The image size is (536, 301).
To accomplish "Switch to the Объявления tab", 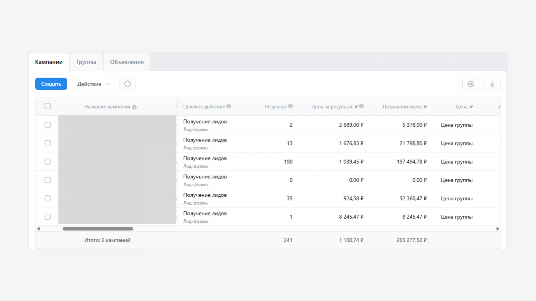I will pos(127,62).
